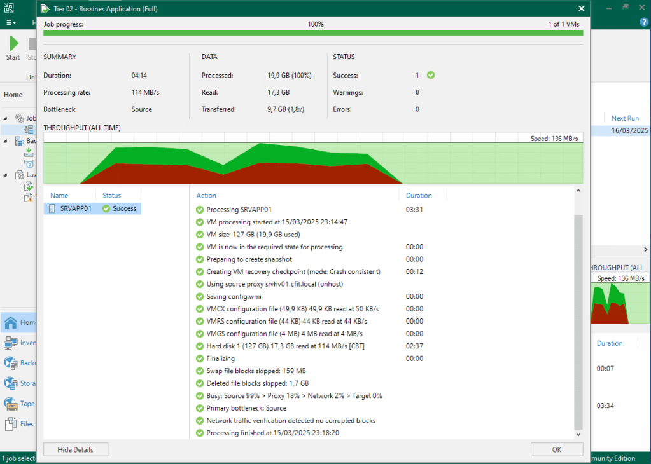Open the Files view icon
The width and height of the screenshot is (651, 464).
[11, 424]
